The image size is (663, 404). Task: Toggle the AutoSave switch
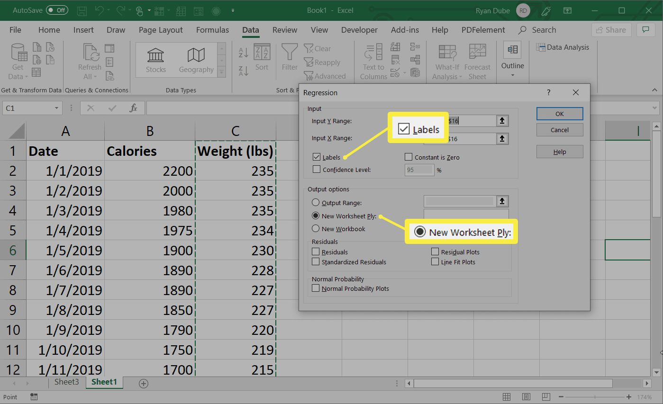pos(57,10)
